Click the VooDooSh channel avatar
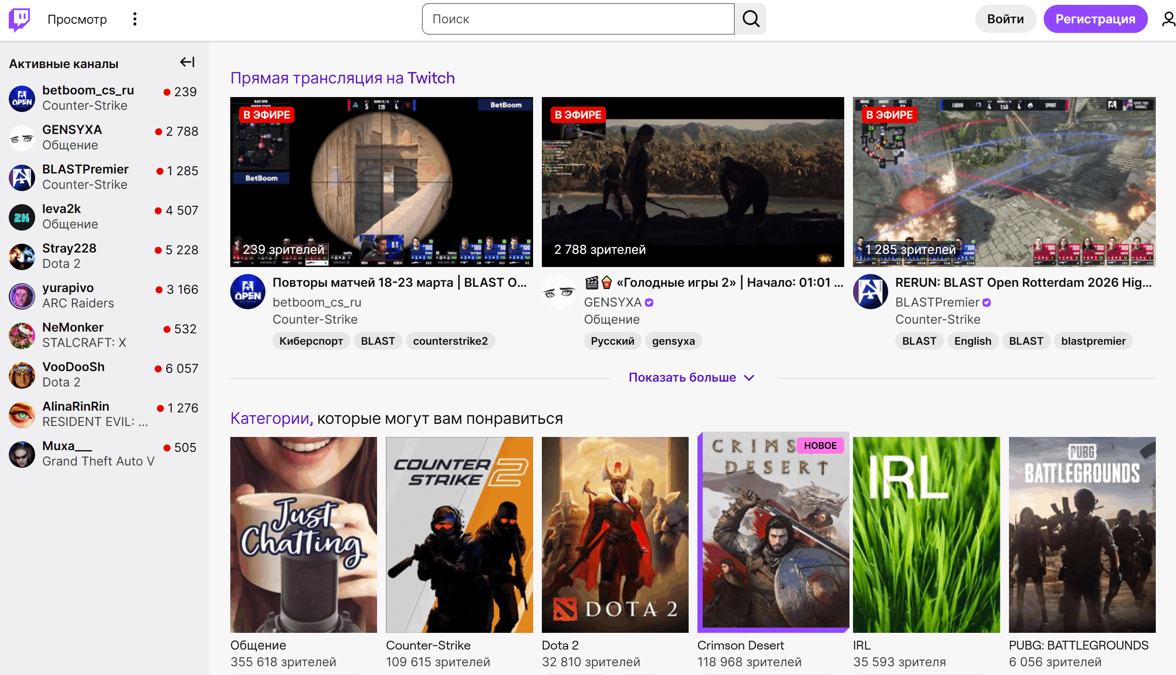The image size is (1176, 675). click(22, 375)
